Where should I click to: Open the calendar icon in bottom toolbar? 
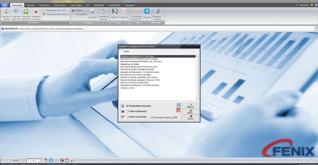point(67,160)
